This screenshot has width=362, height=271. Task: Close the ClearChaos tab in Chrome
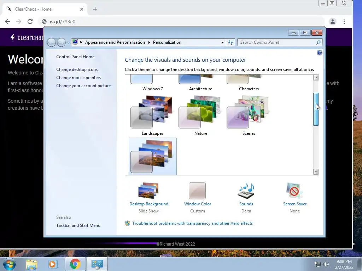82,9
